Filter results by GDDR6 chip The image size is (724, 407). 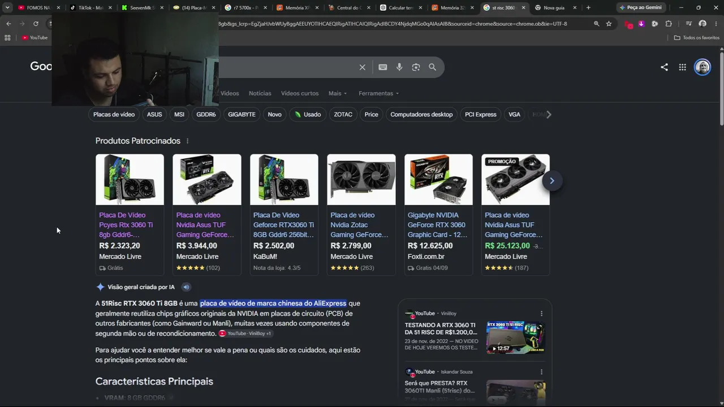click(206, 115)
